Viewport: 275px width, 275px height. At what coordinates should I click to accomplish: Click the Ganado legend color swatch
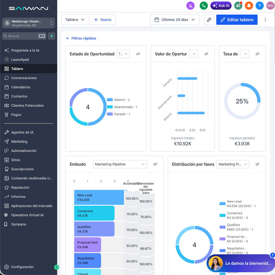[110, 114]
